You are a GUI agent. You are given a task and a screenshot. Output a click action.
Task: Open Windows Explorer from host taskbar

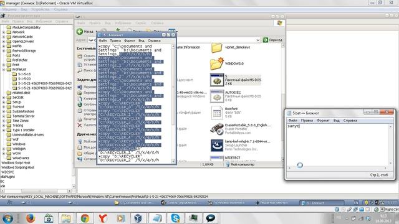click(66, 218)
